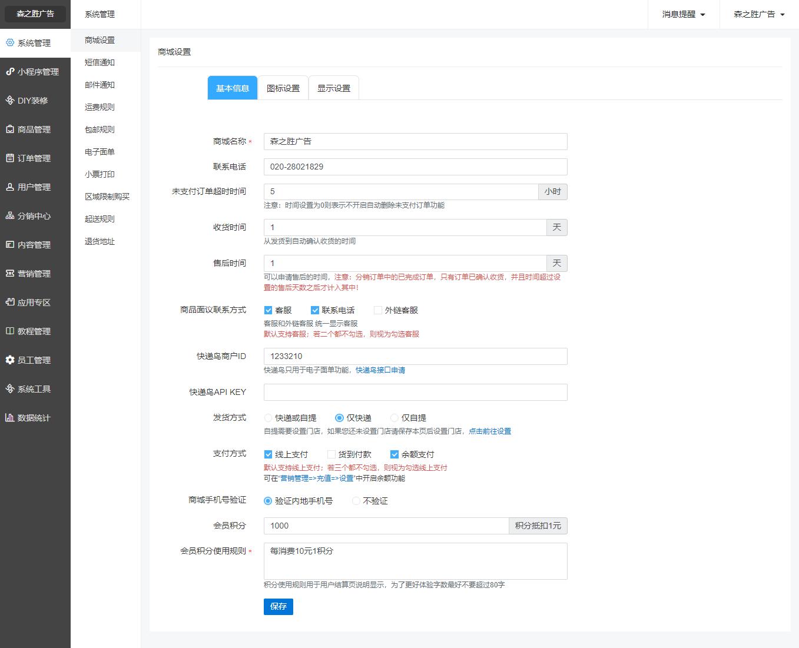
Task: Open the 快递鸟接口申请 link
Action: [380, 370]
